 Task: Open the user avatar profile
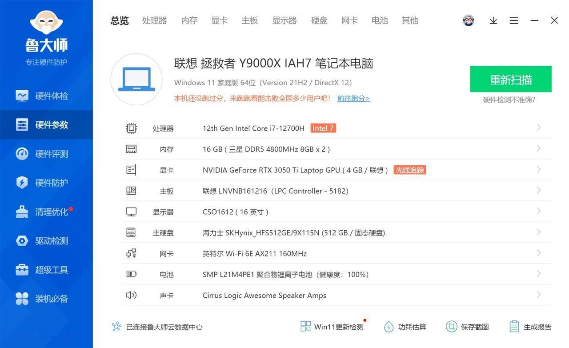469,20
